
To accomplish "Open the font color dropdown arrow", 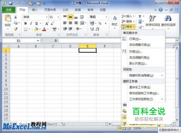I will point(48,29).
